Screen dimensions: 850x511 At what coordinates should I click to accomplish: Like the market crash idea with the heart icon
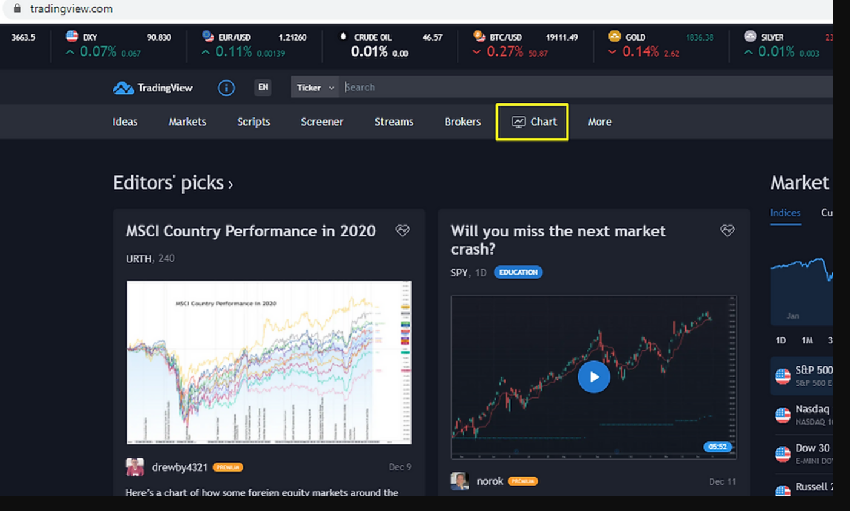[x=727, y=230]
